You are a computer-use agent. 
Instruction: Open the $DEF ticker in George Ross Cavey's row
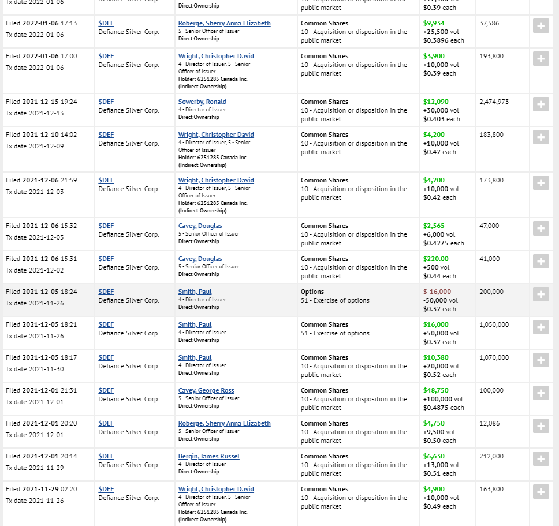point(106,390)
